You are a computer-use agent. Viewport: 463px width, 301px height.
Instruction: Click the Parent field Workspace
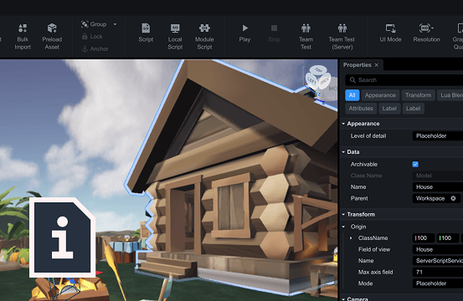tap(436, 198)
